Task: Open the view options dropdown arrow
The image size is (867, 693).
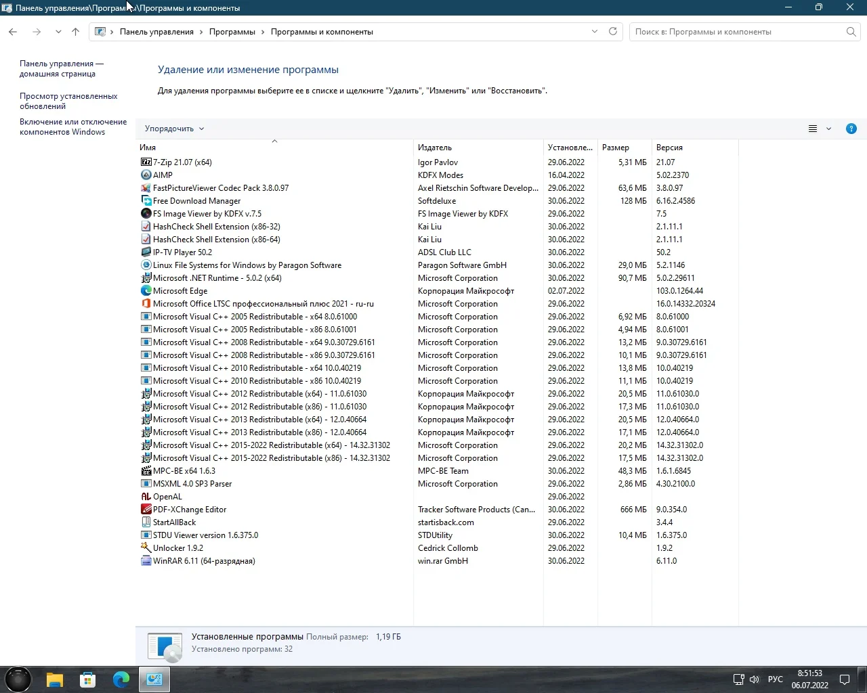Action: coord(828,129)
